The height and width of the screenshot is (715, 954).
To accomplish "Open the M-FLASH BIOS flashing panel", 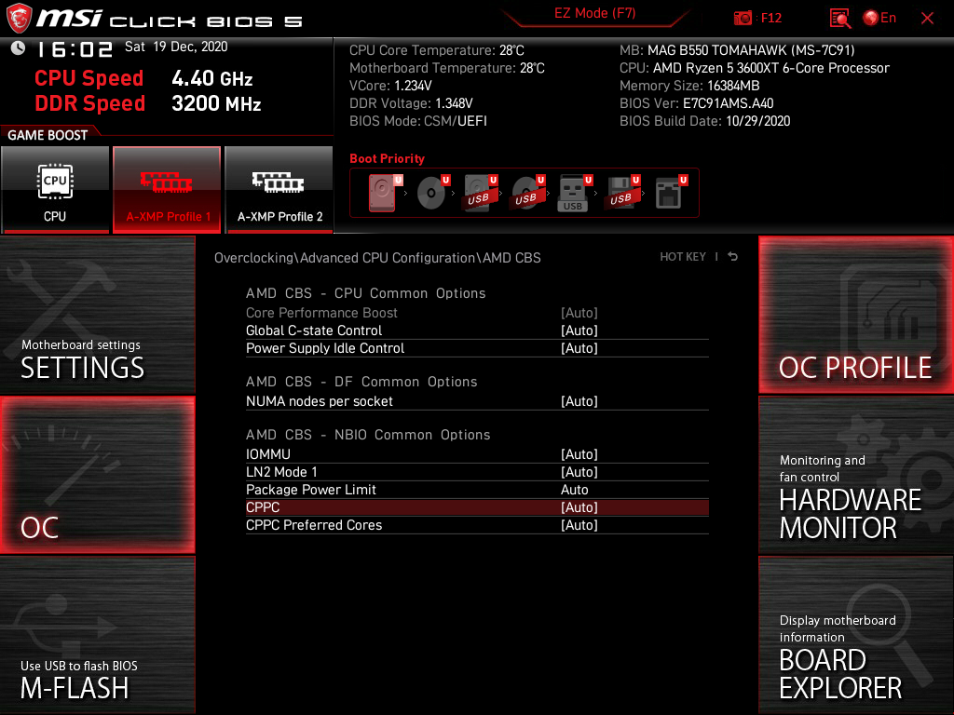I will (97, 635).
